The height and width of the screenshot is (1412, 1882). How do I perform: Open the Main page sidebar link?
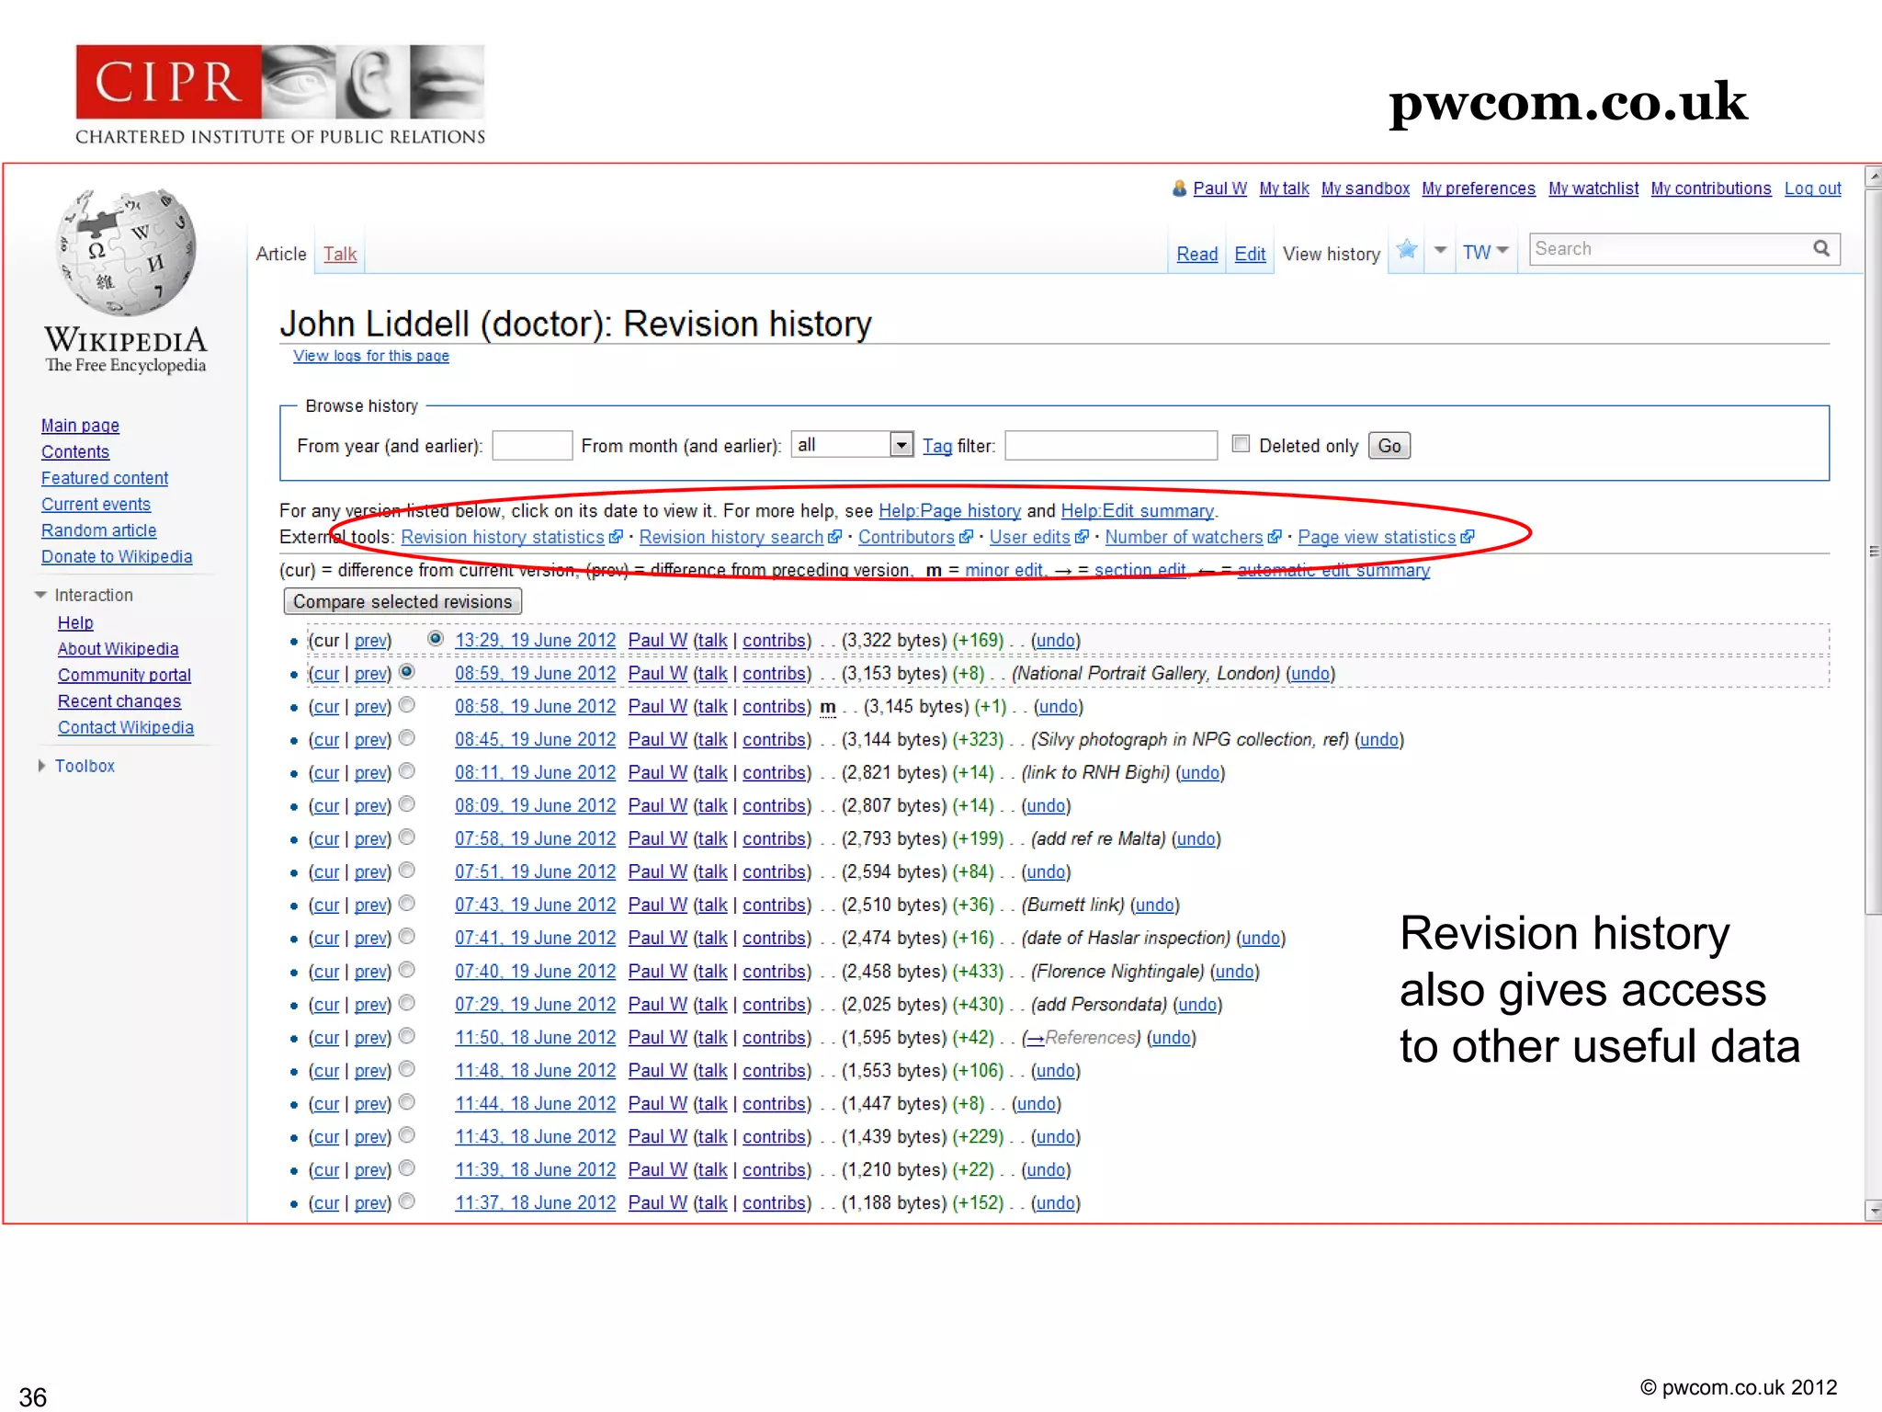pos(80,426)
